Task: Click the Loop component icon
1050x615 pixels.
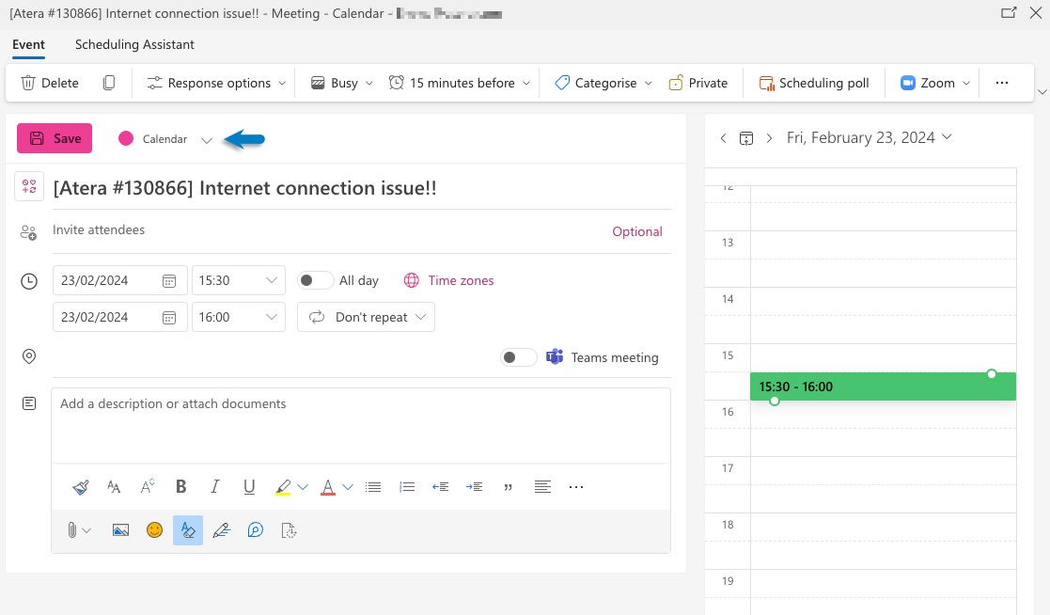Action: click(x=255, y=530)
